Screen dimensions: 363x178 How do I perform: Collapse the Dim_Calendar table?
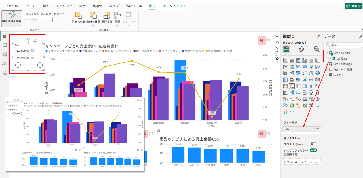pos(327,53)
